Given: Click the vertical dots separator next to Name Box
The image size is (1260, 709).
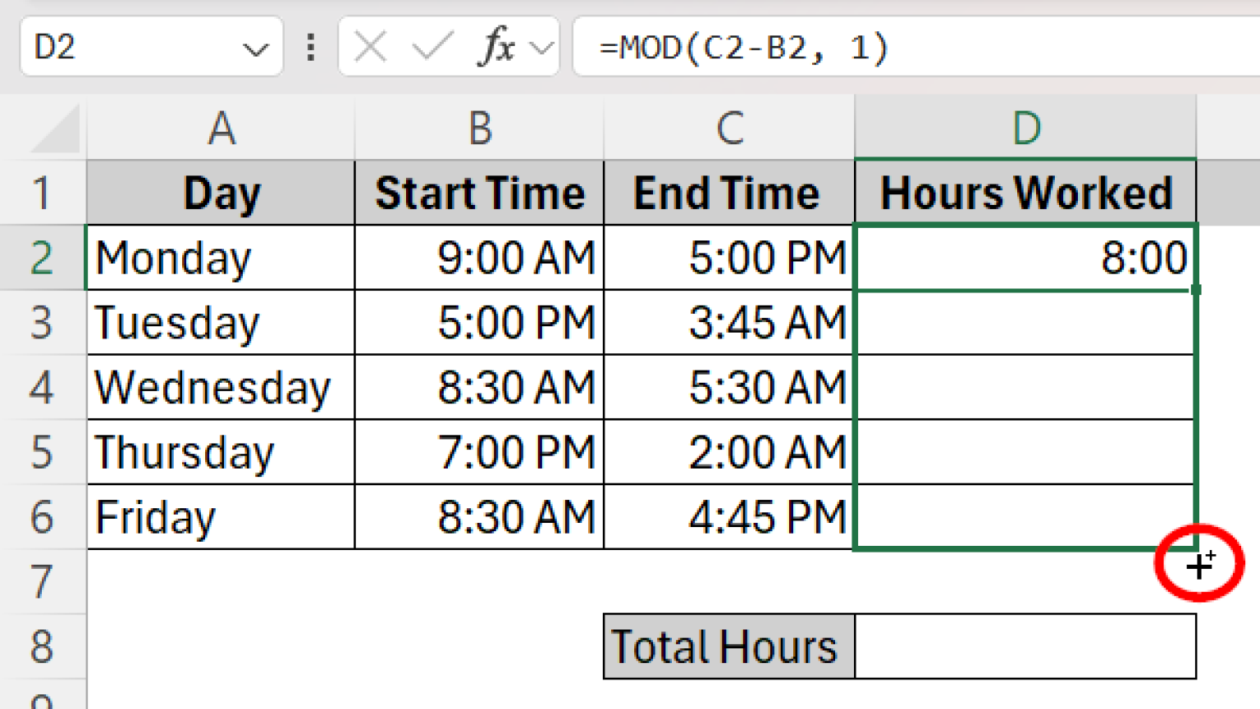Looking at the screenshot, I should pyautogui.click(x=310, y=48).
